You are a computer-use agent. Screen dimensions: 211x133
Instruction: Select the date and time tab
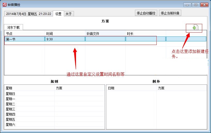point(28,14)
